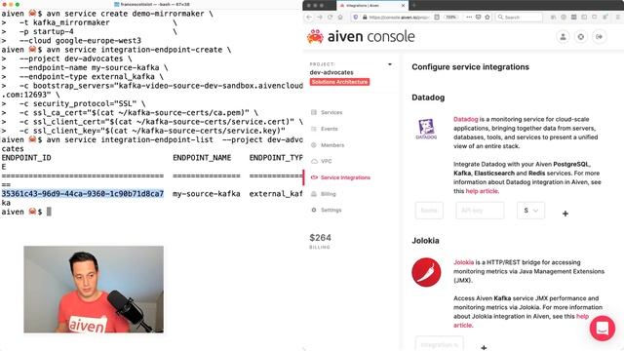Open the Datadog site dropdown showing S

(x=530, y=211)
